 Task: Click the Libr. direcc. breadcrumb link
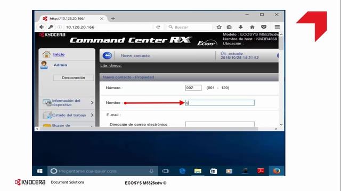111,66
